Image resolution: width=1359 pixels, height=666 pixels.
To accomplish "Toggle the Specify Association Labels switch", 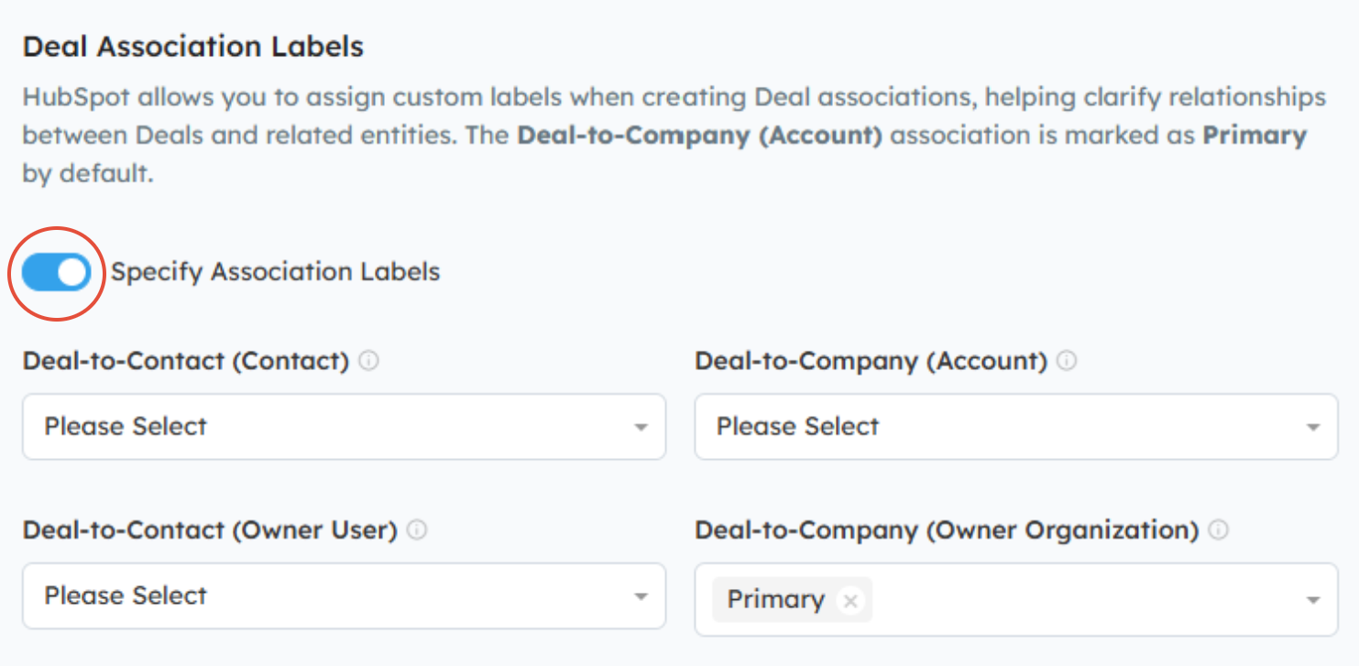I will click(57, 272).
